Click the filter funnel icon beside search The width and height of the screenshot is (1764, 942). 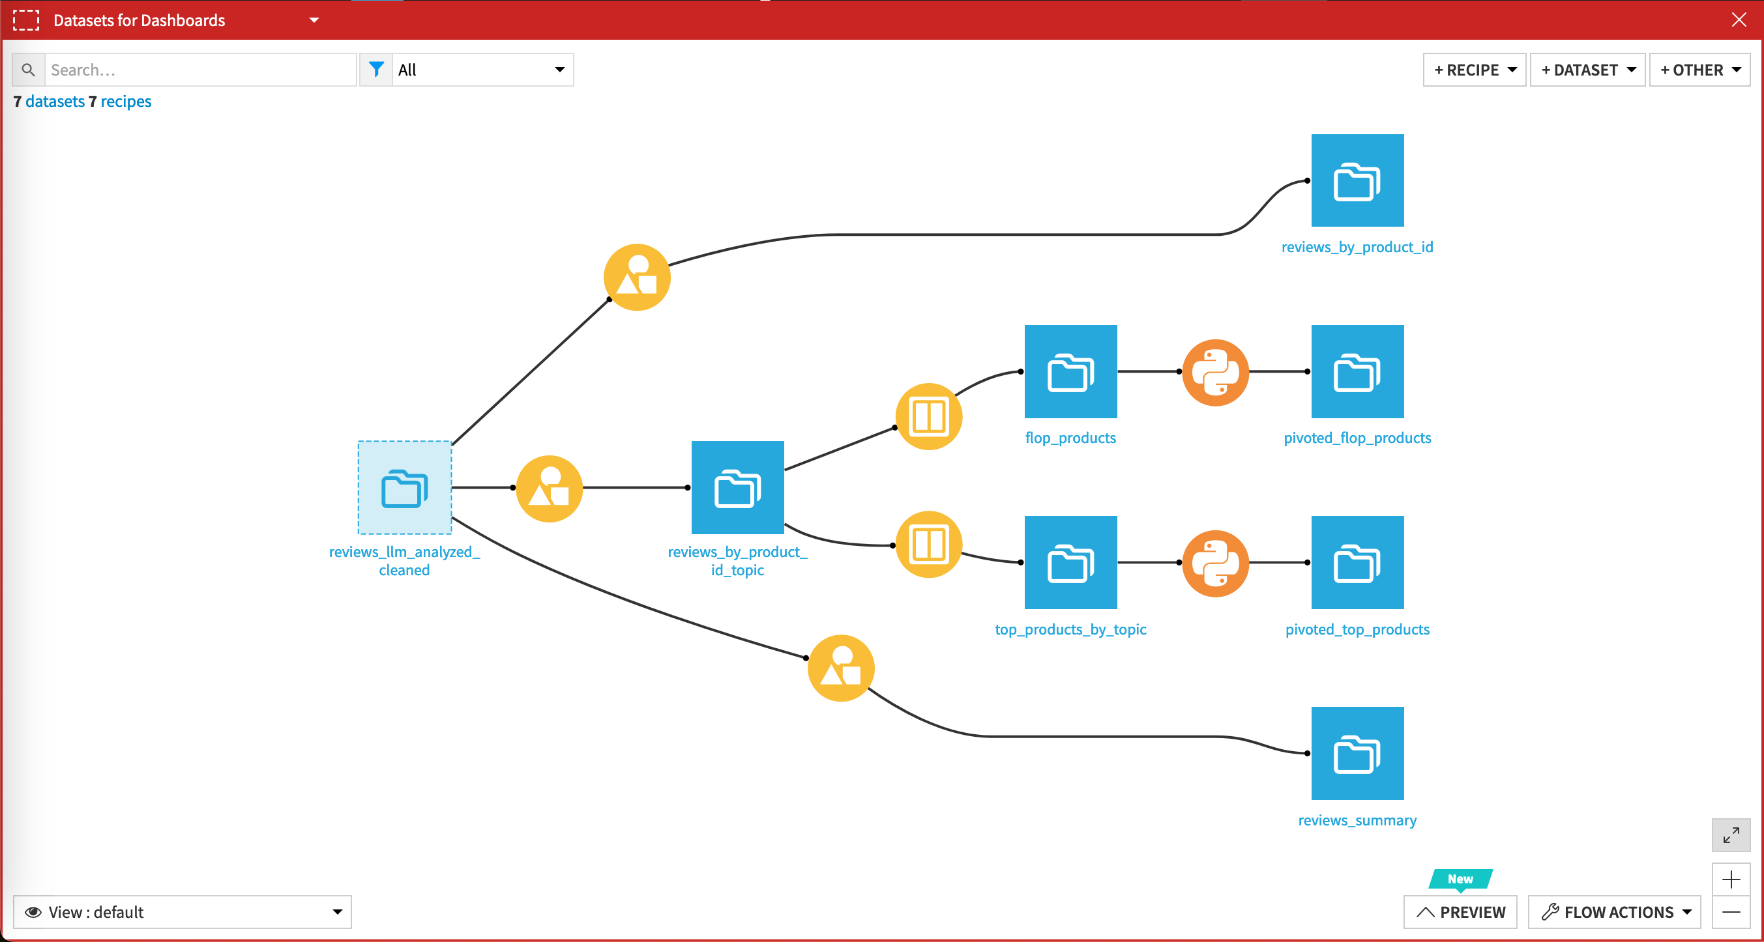[x=376, y=69]
